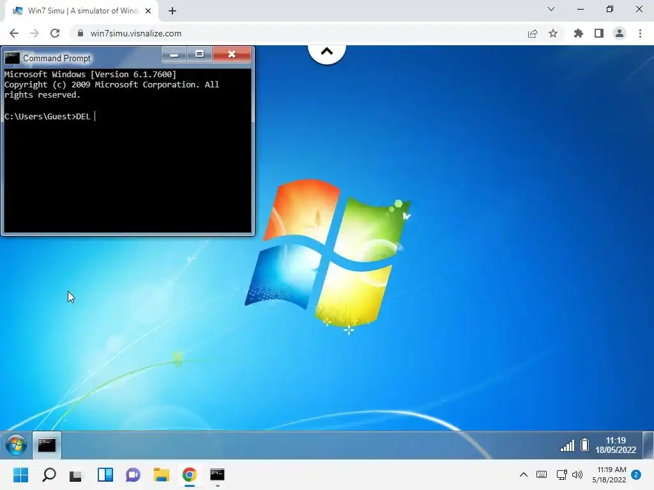
Task: Open the Windows 11 Start button
Action: pos(20,475)
